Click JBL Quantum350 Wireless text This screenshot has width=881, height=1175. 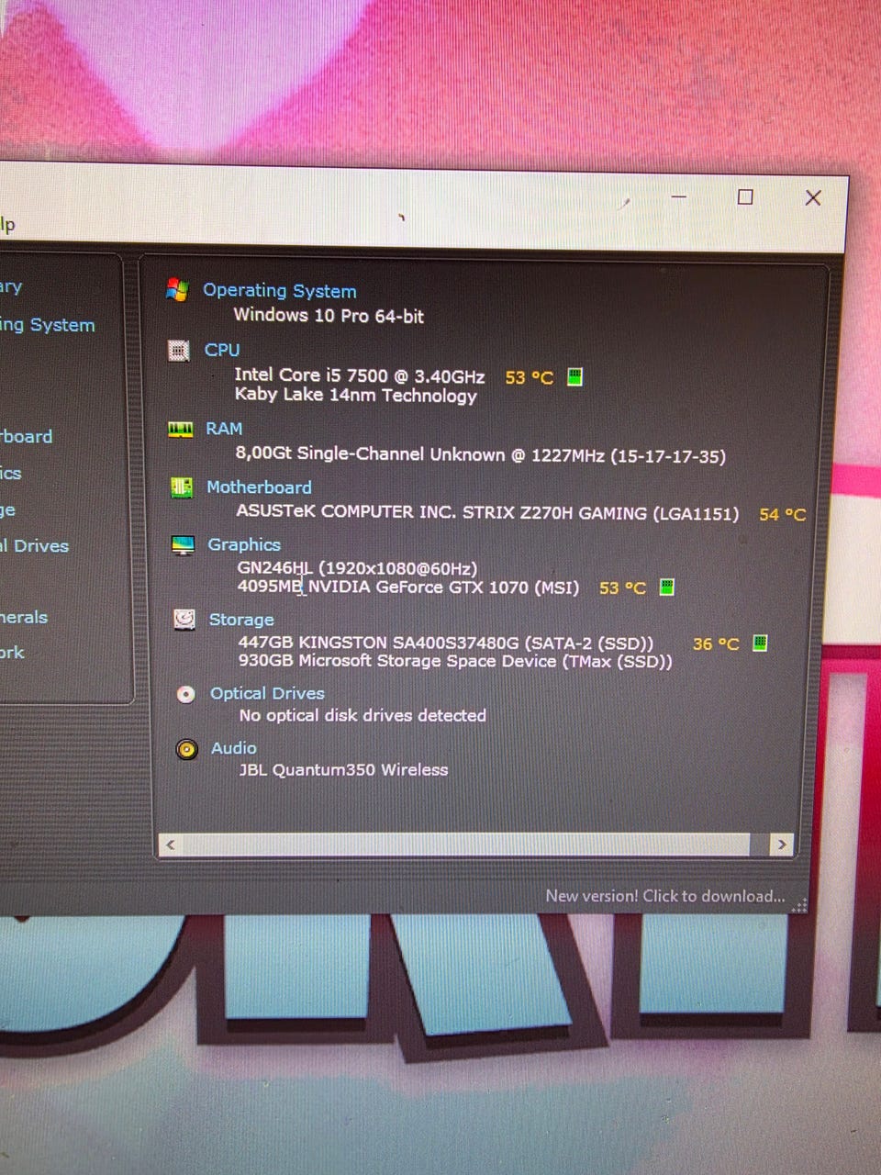(344, 769)
